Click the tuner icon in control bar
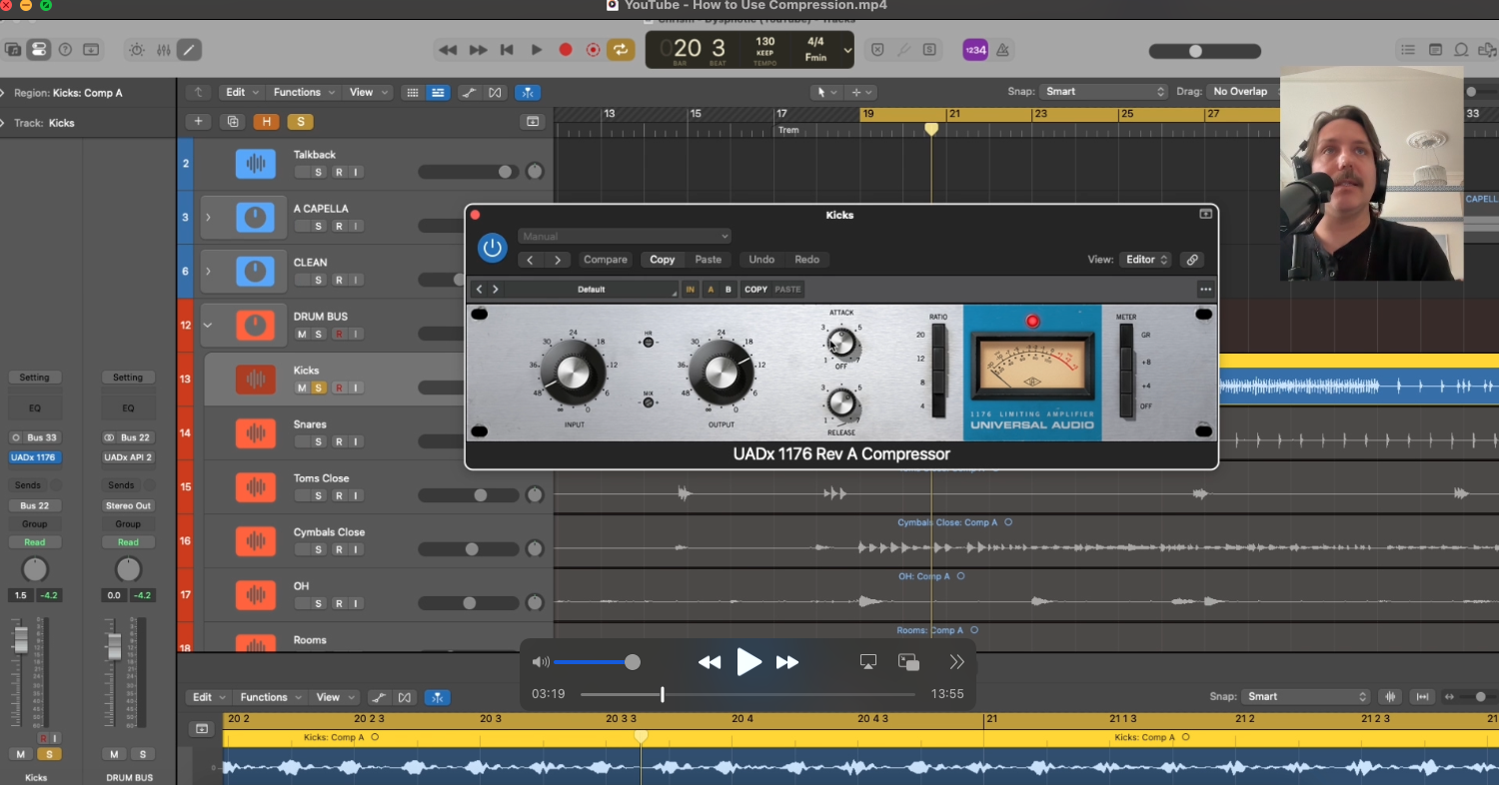This screenshot has width=1499, height=785. (x=903, y=49)
